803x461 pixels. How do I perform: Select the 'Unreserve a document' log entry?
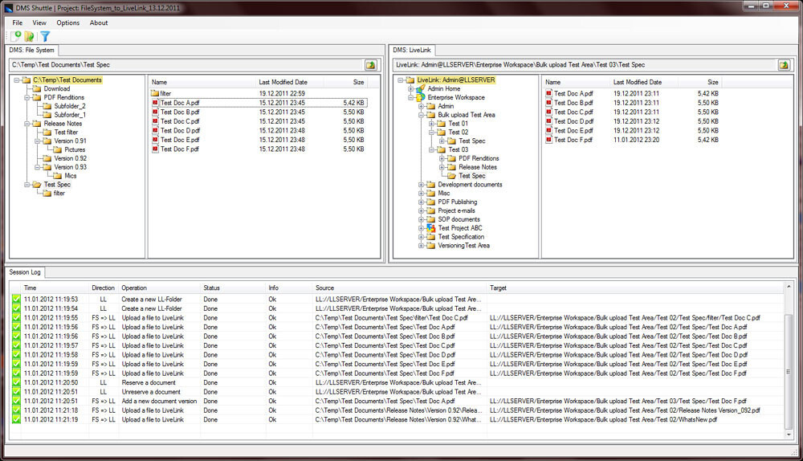coord(397,392)
